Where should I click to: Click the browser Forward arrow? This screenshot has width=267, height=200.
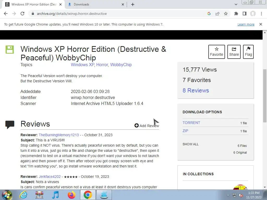pos(14,14)
